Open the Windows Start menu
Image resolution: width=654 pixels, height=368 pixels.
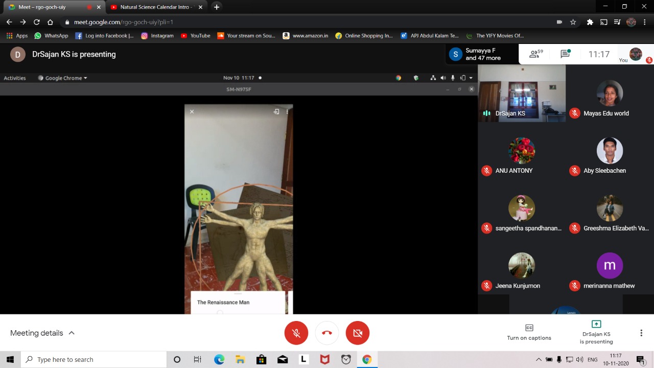pos(10,359)
